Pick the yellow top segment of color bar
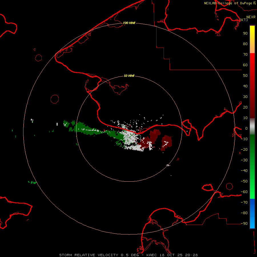 tap(252, 39)
